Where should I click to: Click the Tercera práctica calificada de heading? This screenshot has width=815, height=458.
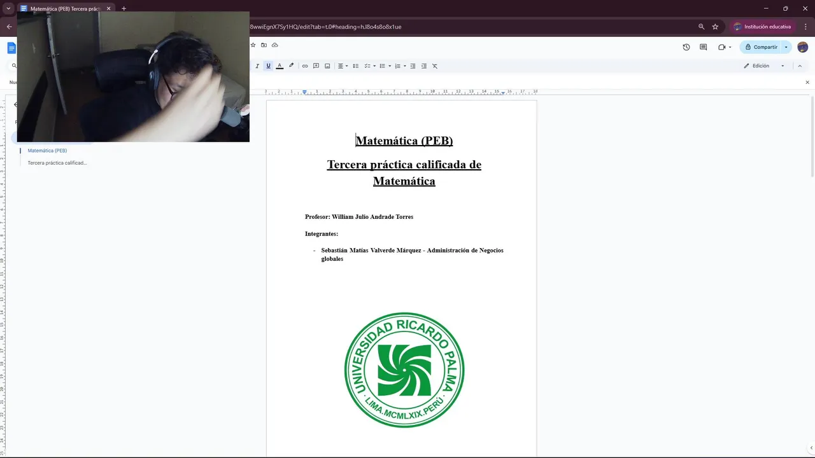coord(404,165)
